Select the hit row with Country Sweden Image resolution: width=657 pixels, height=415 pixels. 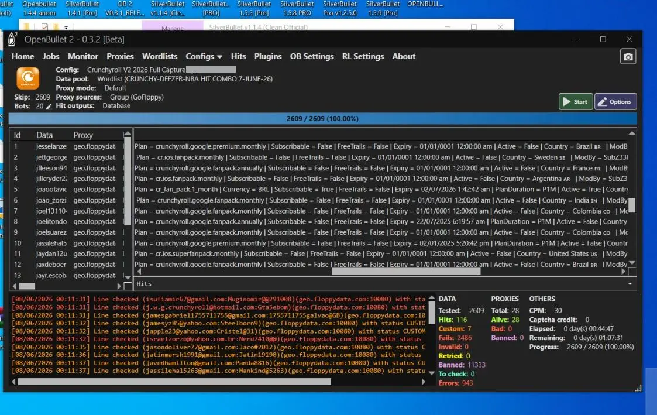tap(381, 157)
